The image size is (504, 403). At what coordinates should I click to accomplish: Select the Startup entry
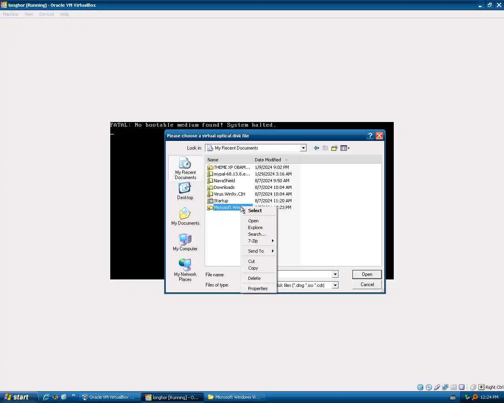point(218,201)
